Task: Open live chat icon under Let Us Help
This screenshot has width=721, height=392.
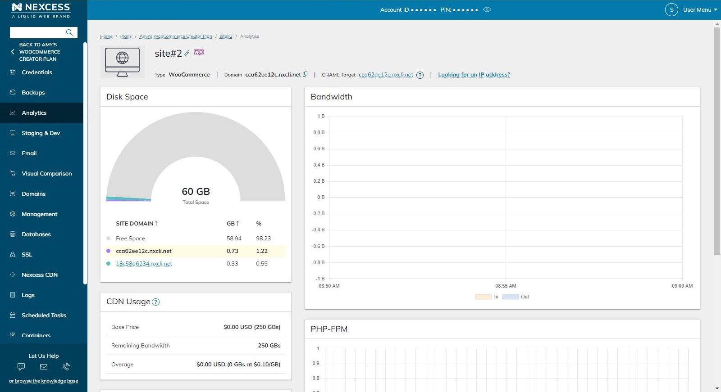Action: (21, 367)
